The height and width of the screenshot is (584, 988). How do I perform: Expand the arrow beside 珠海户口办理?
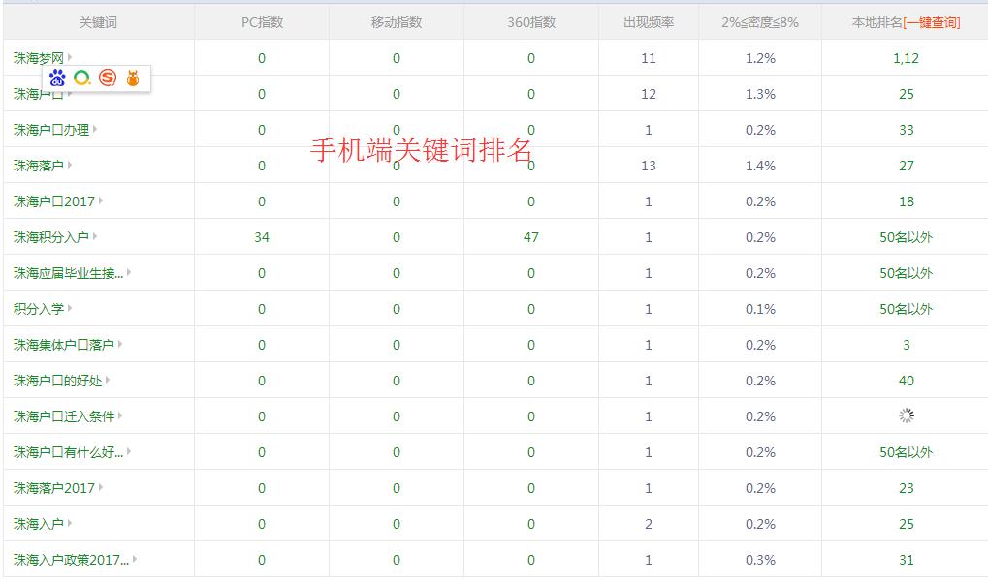click(95, 130)
